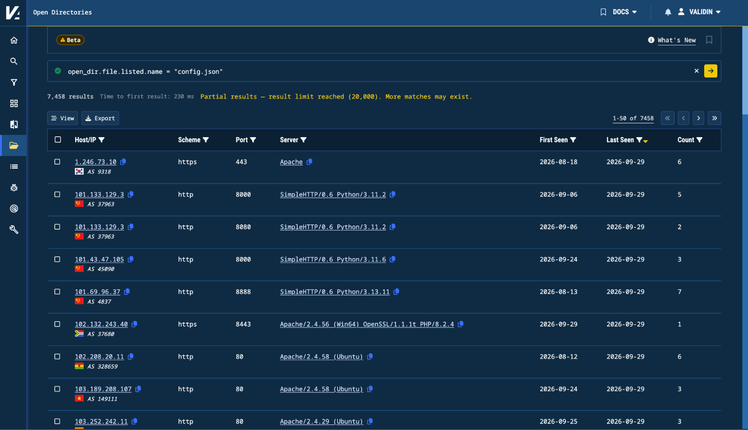Image resolution: width=748 pixels, height=430 pixels.
Task: Toggle select-all checkbox in table header
Action: [x=58, y=140]
